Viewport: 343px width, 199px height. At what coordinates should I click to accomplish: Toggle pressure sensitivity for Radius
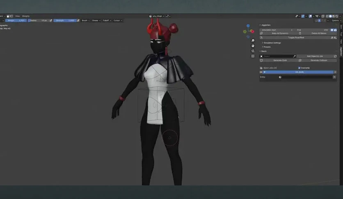[51, 21]
